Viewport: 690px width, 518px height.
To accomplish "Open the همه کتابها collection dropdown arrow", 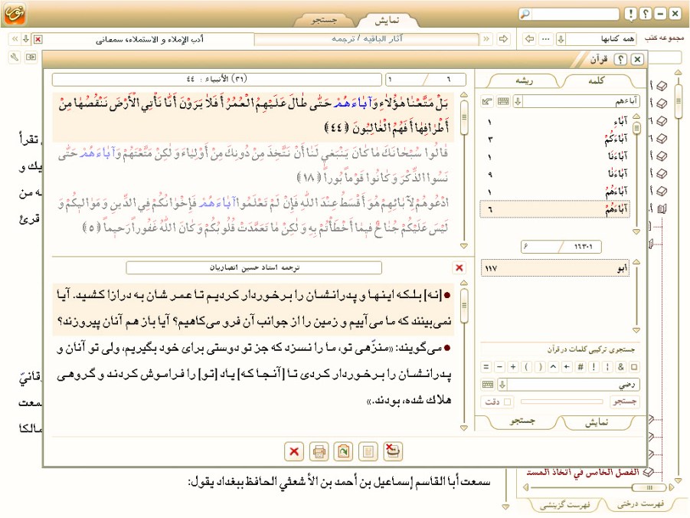I will pos(561,39).
